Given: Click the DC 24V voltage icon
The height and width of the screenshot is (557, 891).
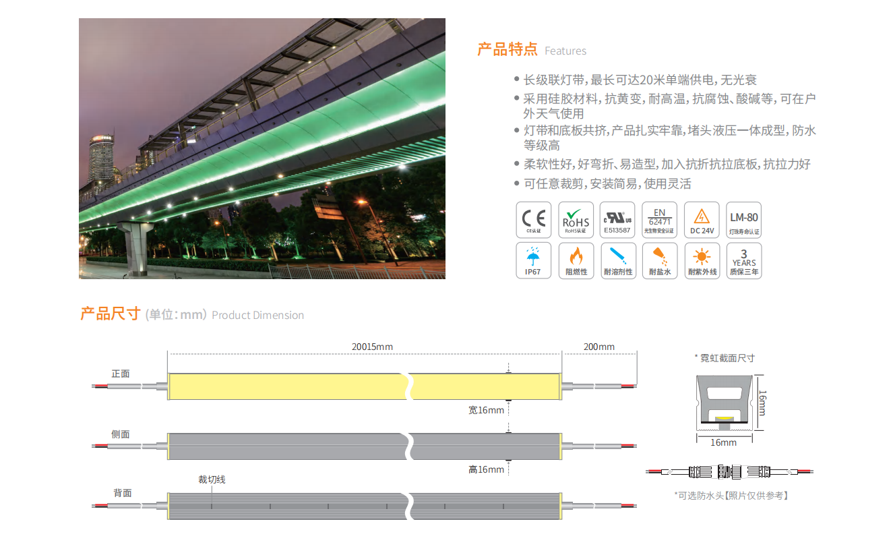Looking at the screenshot, I should coord(702,220).
